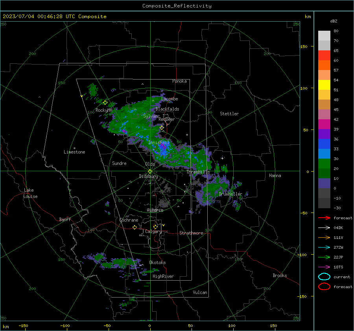Click the Composite_Reflectivity title text
Image resolution: width=354 pixels, height=331 pixels.
tap(177, 6)
